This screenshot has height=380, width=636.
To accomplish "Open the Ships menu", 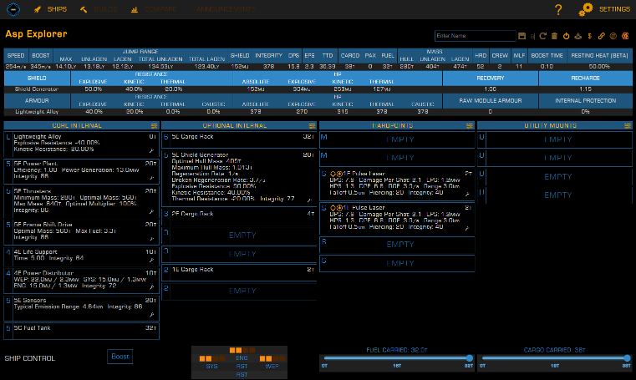I will coord(50,9).
